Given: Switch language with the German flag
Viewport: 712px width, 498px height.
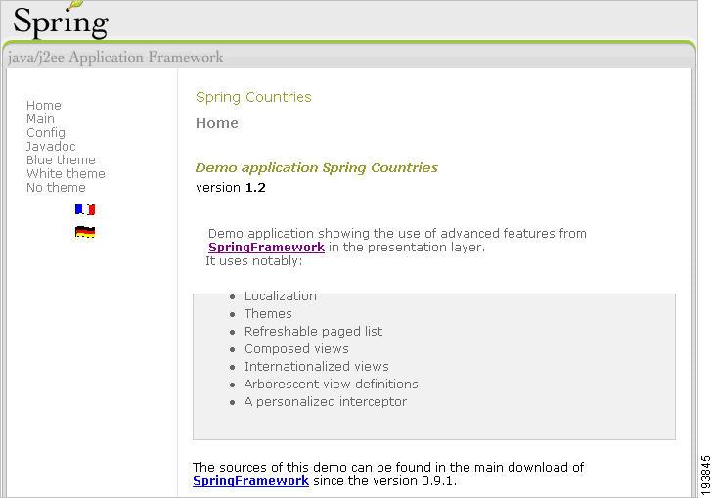Looking at the screenshot, I should pos(85,232).
